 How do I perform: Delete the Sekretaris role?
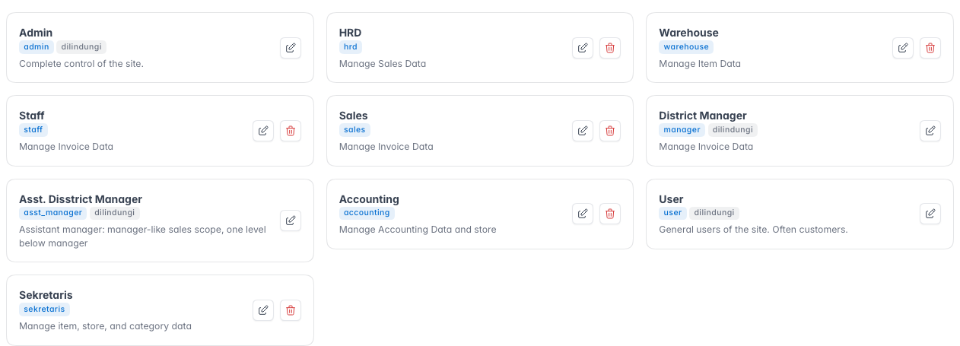(291, 310)
